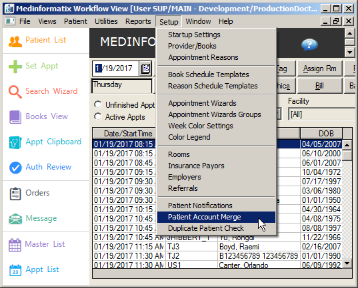Open Auth Review checkmark icon
This screenshot has width=358, height=288.
[15, 168]
